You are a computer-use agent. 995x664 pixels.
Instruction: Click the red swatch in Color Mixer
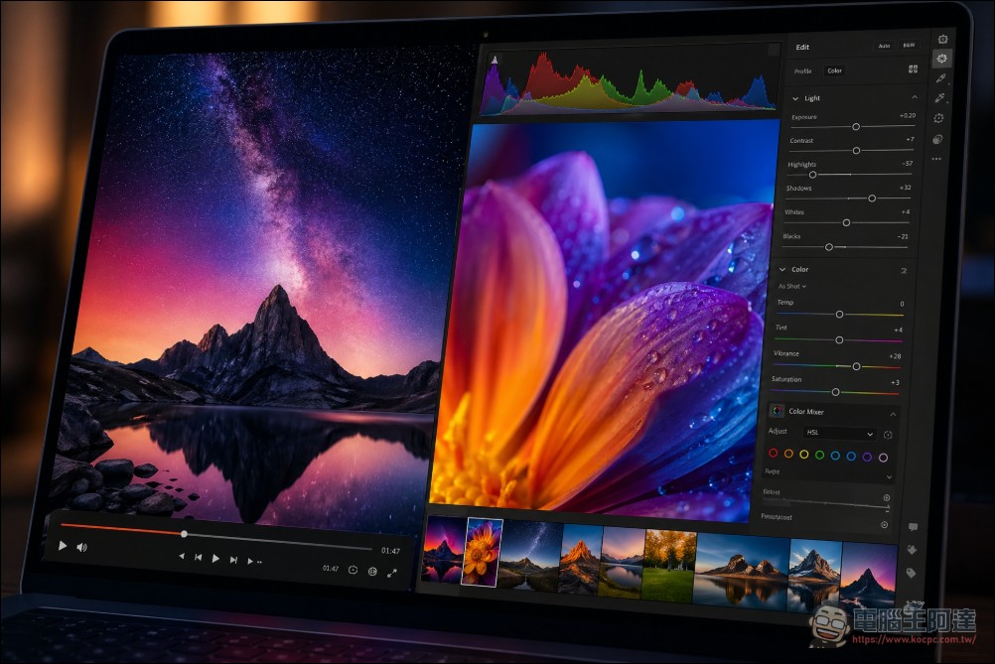tap(774, 454)
